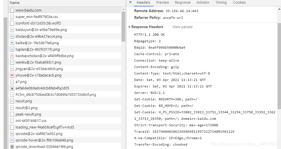Click the Content-Encoding: gzip header line
This screenshot has height=149, width=281.
point(157,67)
